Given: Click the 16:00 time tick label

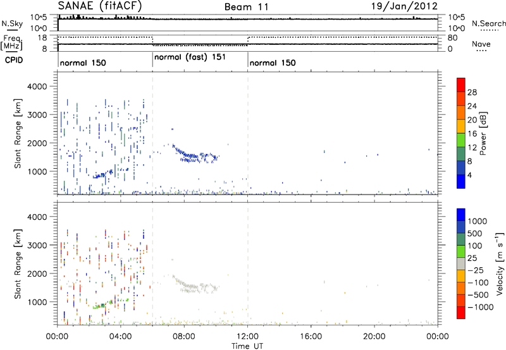Looking at the screenshot, I should click(x=311, y=337).
